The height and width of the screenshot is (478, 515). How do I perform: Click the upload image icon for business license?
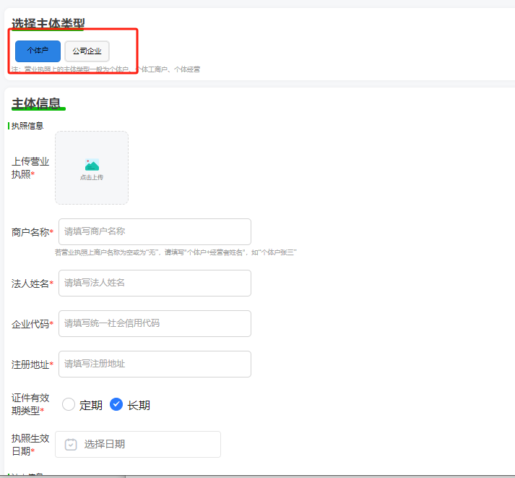pyautogui.click(x=92, y=165)
